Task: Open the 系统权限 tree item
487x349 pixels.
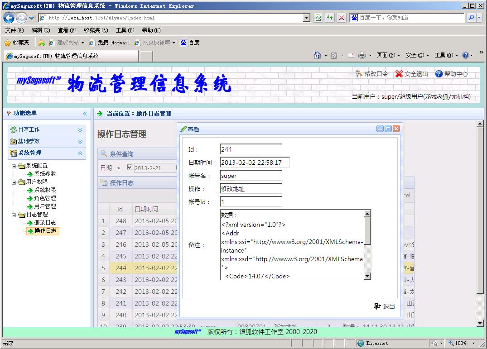Action: point(45,190)
